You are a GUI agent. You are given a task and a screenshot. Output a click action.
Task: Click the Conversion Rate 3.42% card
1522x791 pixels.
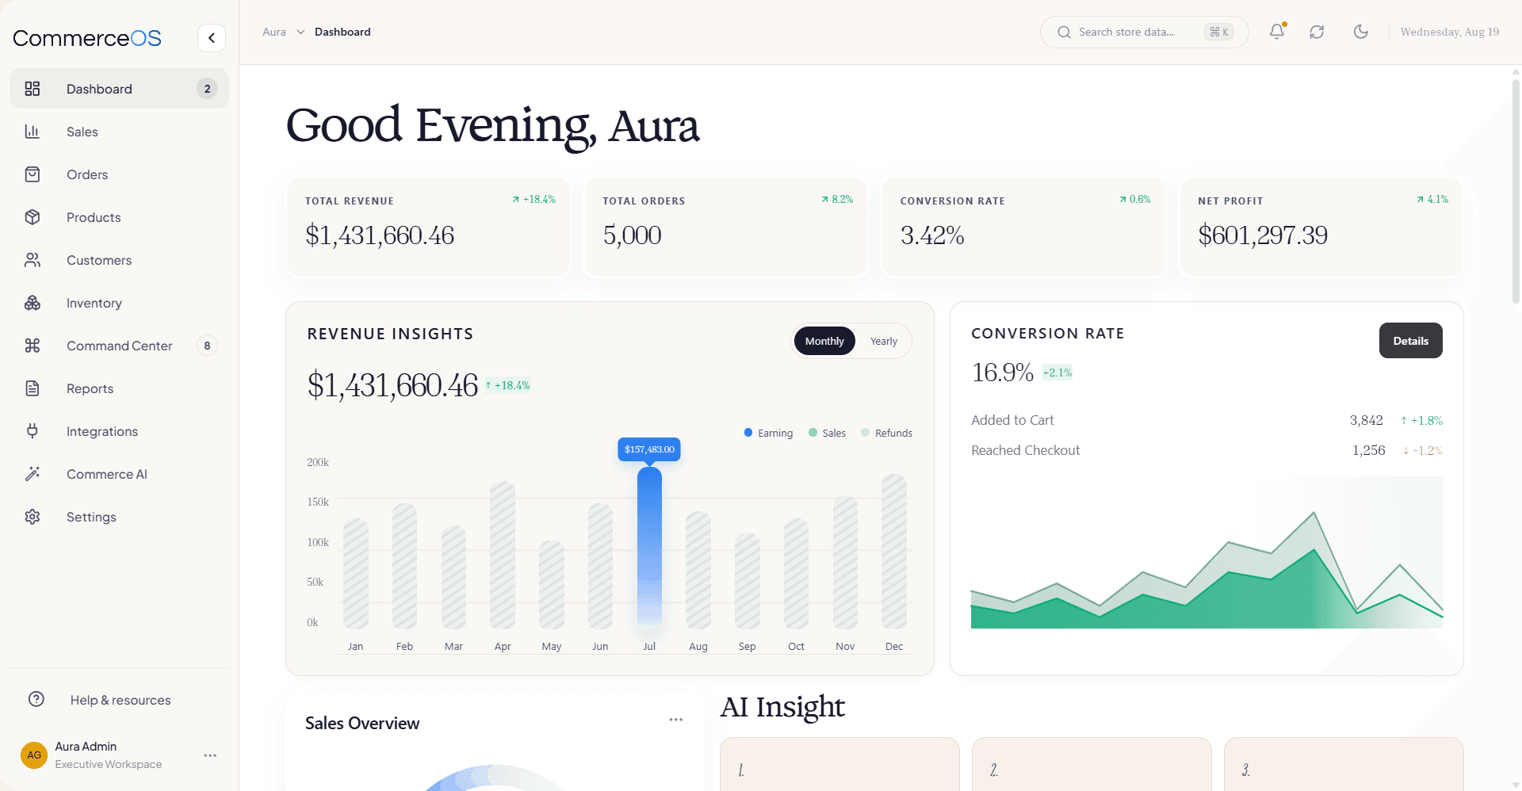point(1023,227)
